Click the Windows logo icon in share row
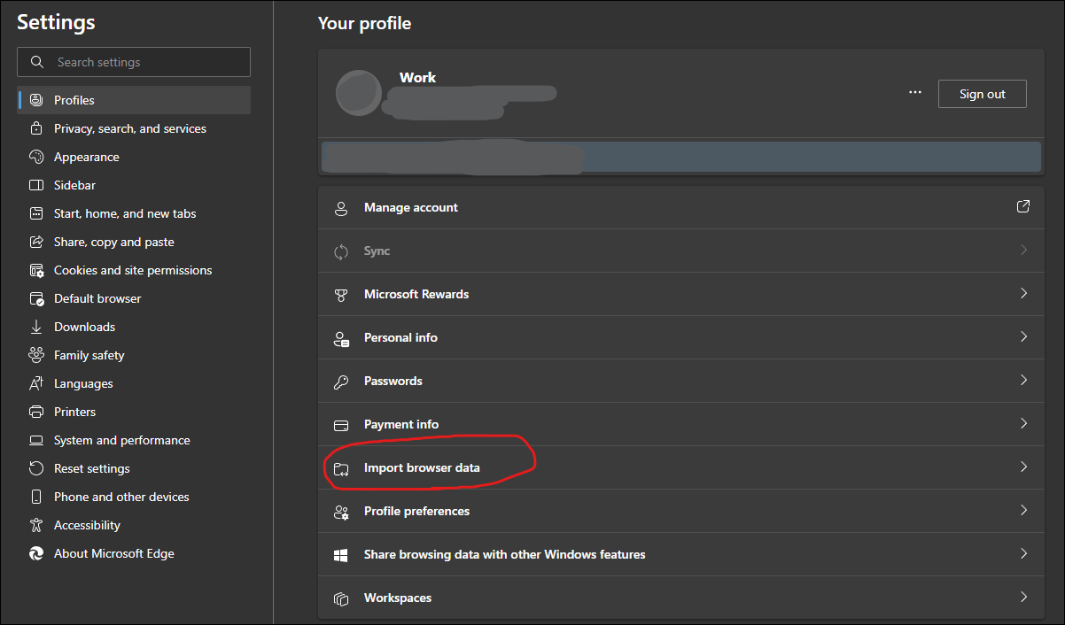This screenshot has height=625, width=1065. 341,555
